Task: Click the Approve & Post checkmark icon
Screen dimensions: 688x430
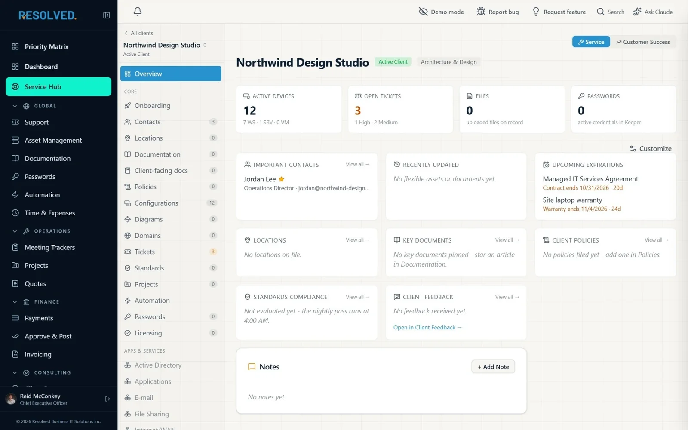Action: tap(15, 336)
